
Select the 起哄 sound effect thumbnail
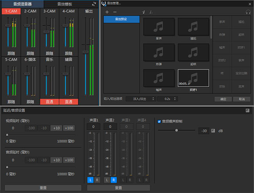[193, 52]
